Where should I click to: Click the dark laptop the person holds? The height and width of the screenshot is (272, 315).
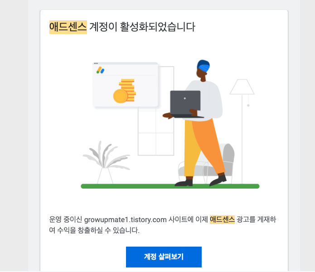[185, 104]
